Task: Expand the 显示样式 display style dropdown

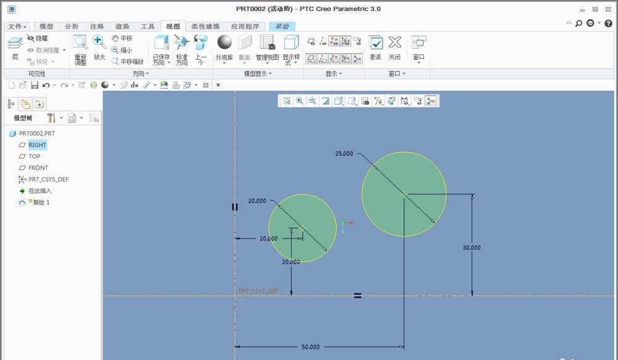Action: (291, 60)
